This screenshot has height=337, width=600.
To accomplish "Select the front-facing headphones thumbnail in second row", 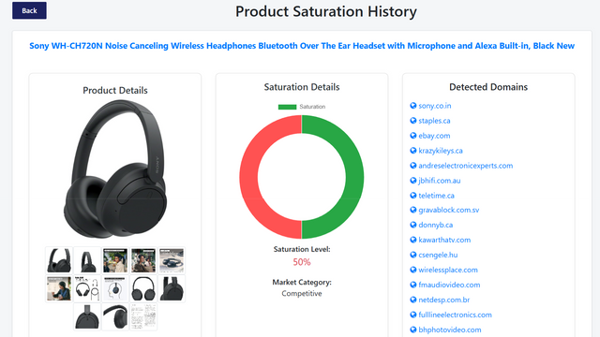I will click(x=143, y=288).
